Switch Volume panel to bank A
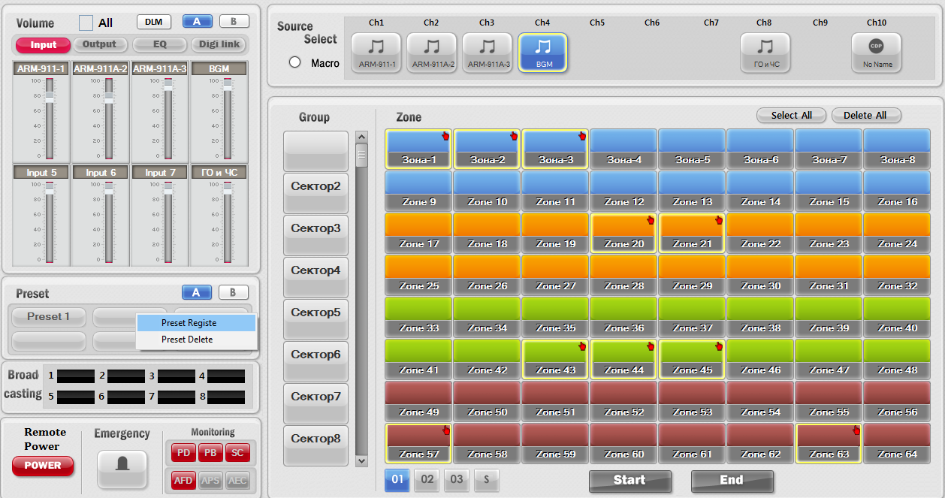Viewport: 945px width, 498px height. [x=197, y=22]
